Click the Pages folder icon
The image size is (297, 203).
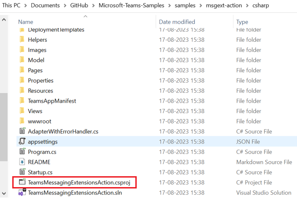click(22, 70)
